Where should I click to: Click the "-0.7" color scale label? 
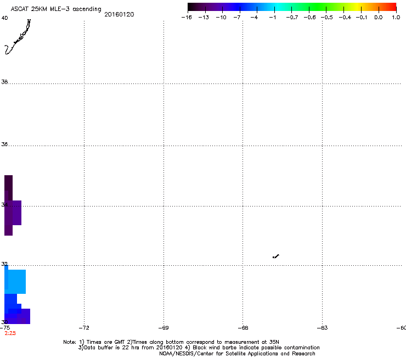click(292, 18)
